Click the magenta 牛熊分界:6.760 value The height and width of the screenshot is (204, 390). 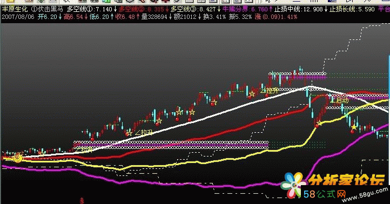click(248, 9)
